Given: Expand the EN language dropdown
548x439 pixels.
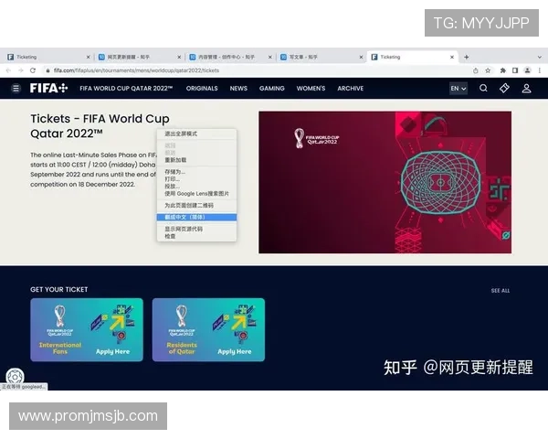Looking at the screenshot, I should point(458,88).
